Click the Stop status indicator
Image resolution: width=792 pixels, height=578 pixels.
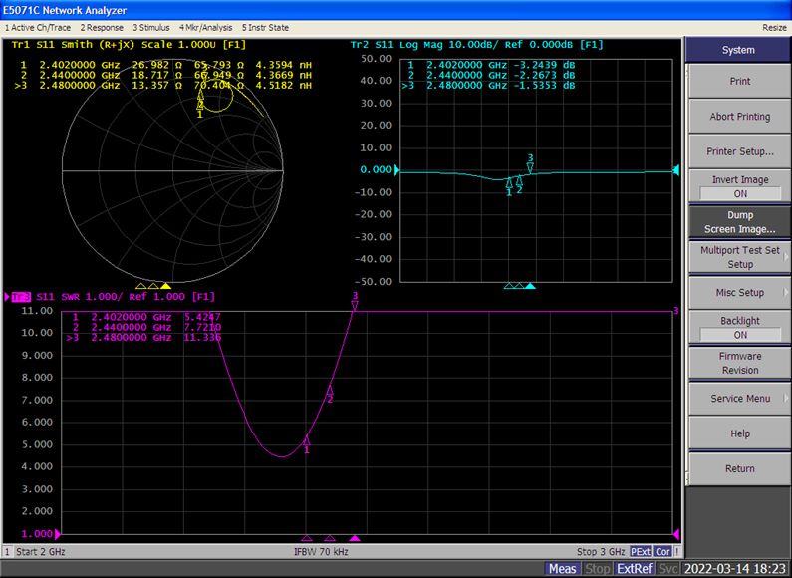point(597,569)
